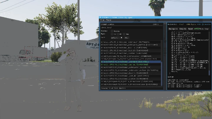Click the 'Compilation successful' output line
The width and height of the screenshot is (212, 119).
point(178,80)
